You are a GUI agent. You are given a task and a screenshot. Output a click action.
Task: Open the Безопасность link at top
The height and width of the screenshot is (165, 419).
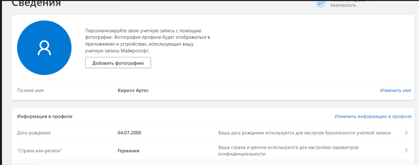(x=343, y=5)
